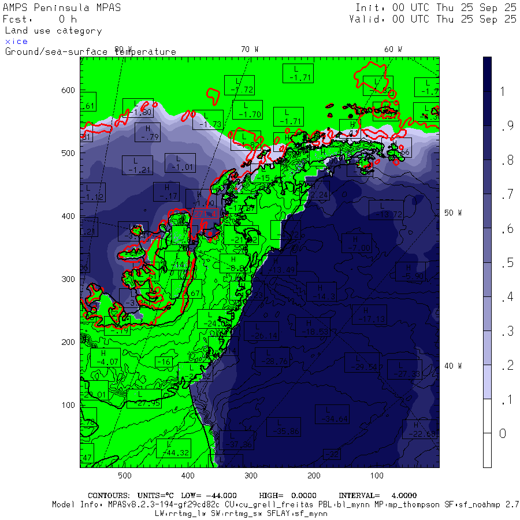This screenshot has width=520, height=520.
Task: Click the 'L -1.01' minimum label
Action: 180,163
